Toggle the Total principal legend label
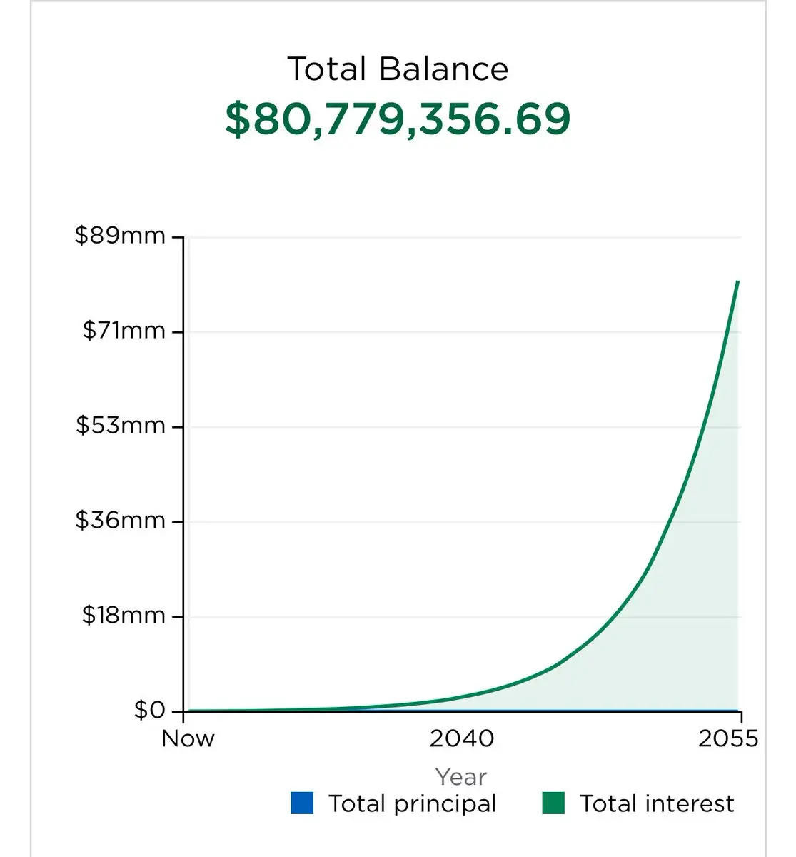The height and width of the screenshot is (857, 796). [412, 803]
